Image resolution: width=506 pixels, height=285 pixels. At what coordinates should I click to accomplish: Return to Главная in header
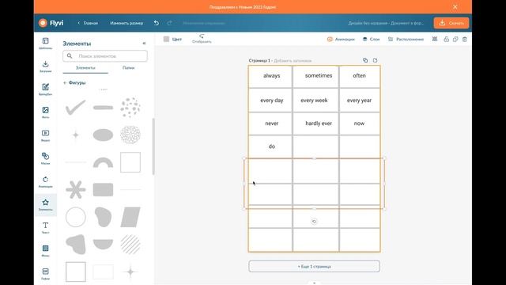tap(88, 23)
